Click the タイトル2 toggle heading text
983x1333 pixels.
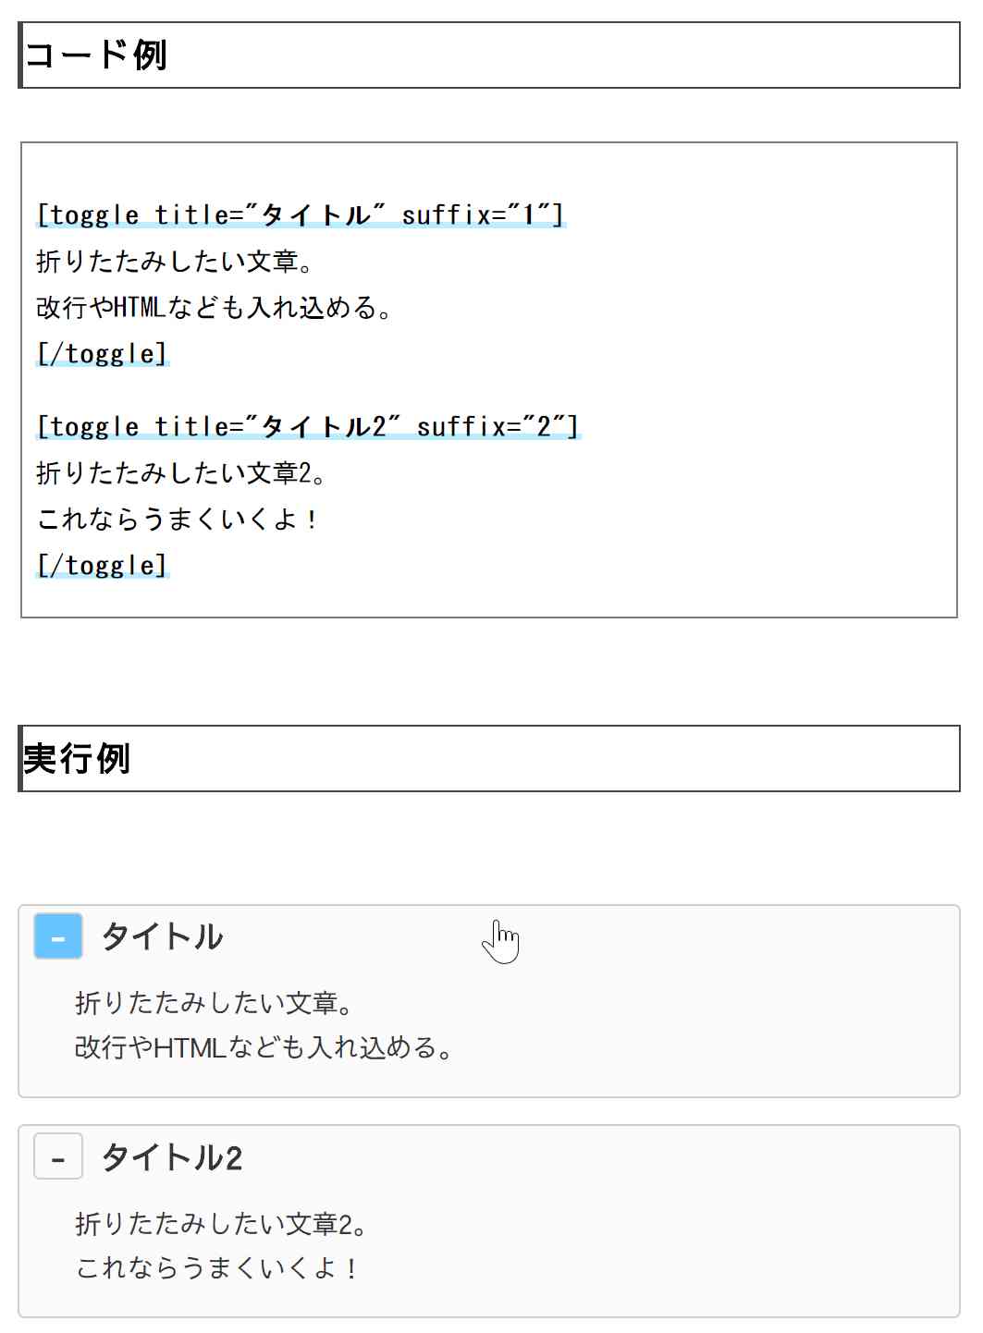(172, 1157)
